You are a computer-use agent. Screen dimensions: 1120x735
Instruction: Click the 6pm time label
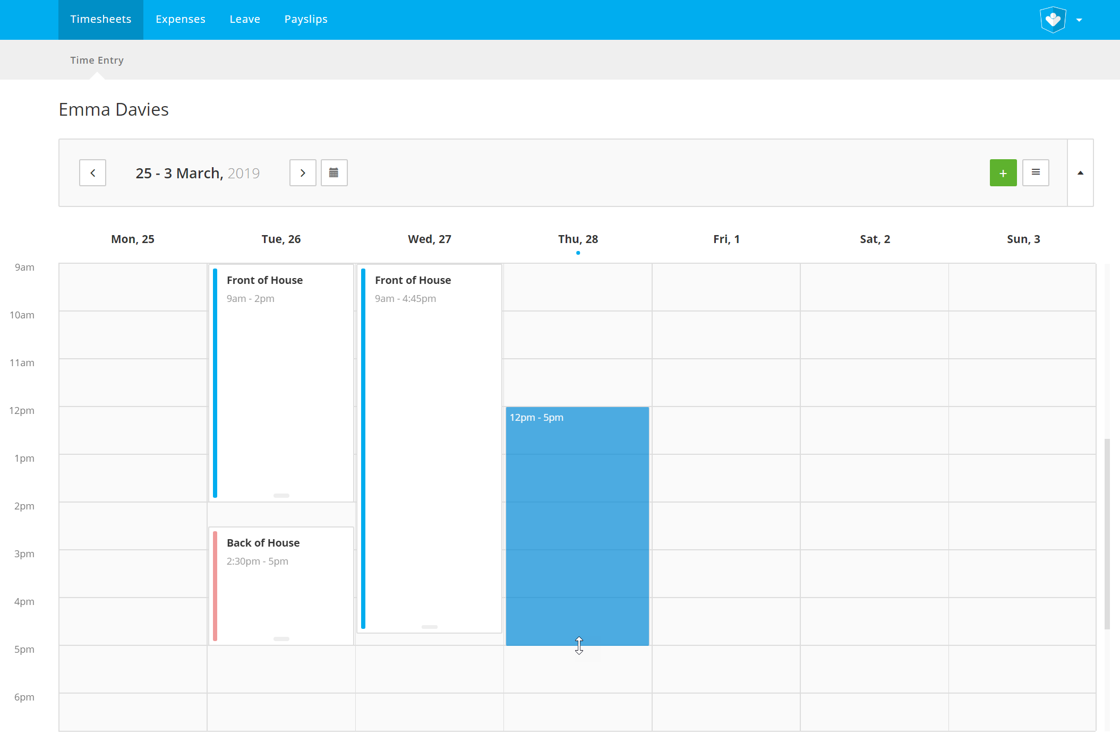pos(24,697)
